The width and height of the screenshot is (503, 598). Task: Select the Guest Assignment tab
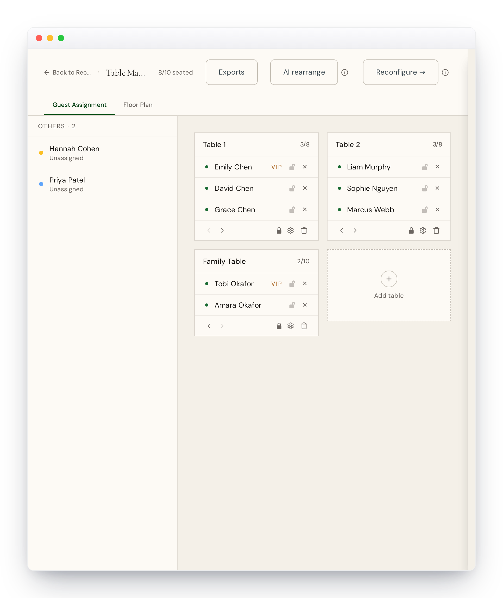point(79,105)
